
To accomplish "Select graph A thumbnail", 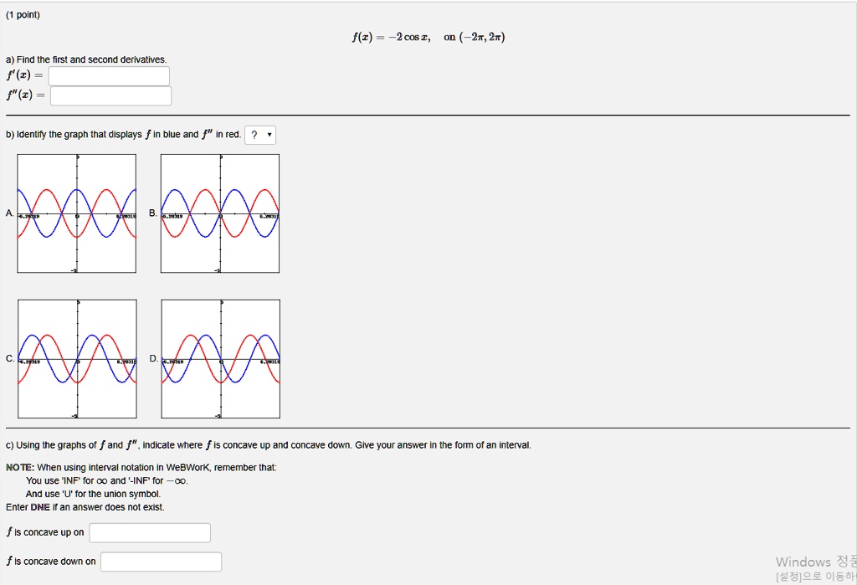I will (76, 213).
